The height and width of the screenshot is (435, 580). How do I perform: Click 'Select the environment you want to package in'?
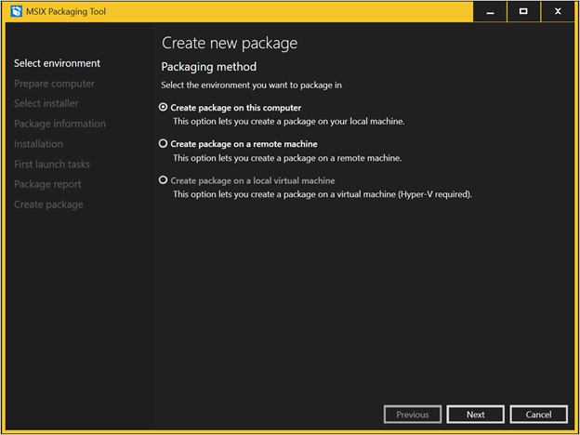(x=252, y=86)
